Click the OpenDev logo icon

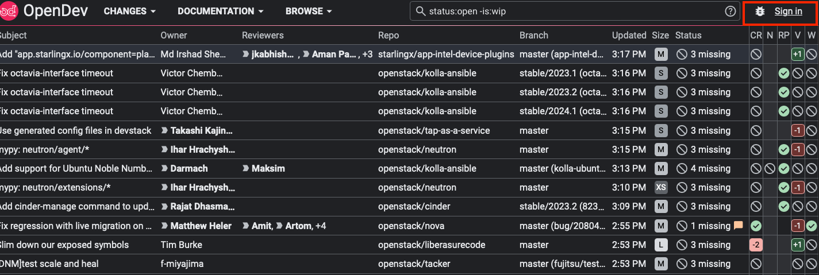(9, 10)
